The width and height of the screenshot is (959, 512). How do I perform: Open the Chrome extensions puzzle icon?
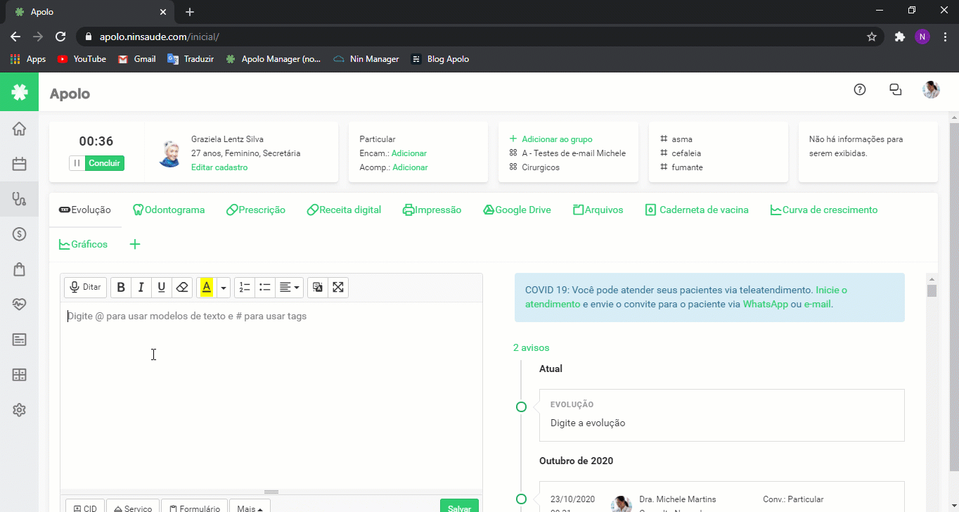coord(899,37)
